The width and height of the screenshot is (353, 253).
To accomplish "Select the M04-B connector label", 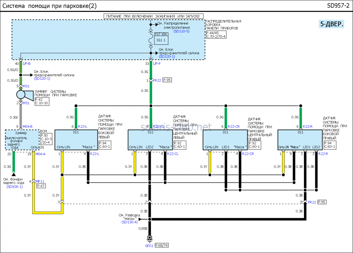I will pos(28,126).
